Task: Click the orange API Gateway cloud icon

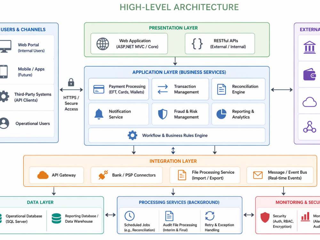Action: [43, 175]
